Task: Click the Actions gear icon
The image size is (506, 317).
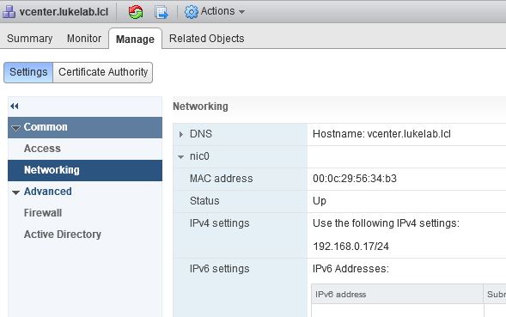Action: pyautogui.click(x=191, y=12)
